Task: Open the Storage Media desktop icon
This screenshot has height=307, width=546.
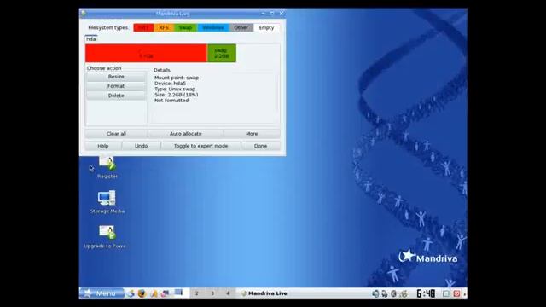Action: click(x=107, y=202)
